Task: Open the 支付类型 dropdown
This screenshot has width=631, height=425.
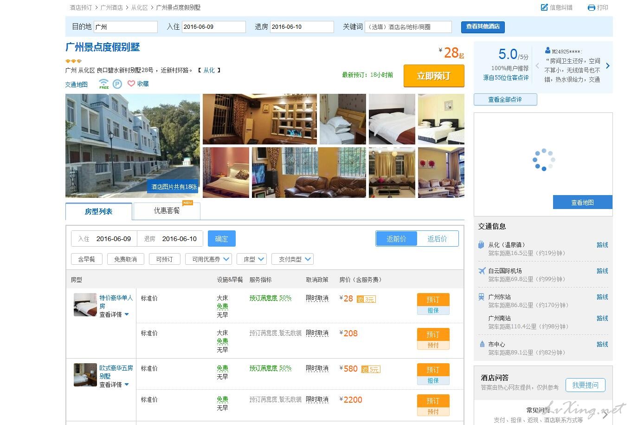Action: [x=292, y=259]
